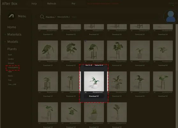
Task: Select the Houseplants033 thumbnail
Action: click(x=94, y=112)
